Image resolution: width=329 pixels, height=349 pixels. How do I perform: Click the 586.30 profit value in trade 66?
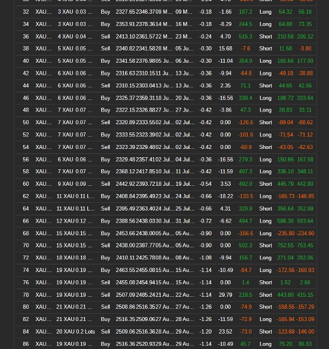[286, 221]
